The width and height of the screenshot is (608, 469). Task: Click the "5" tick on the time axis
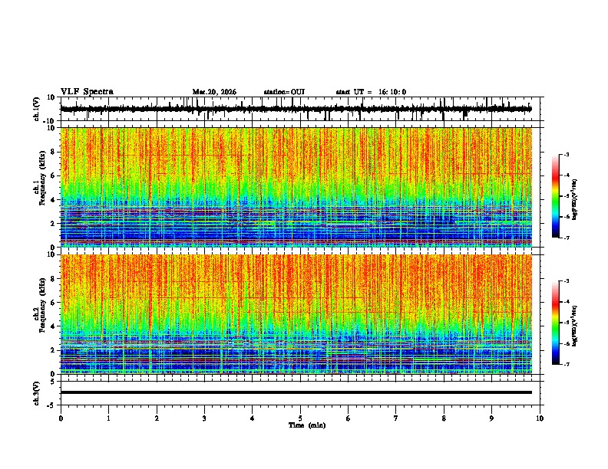[300, 418]
